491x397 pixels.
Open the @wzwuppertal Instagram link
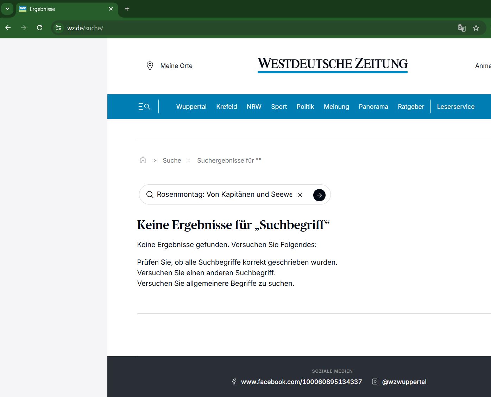coord(404,382)
